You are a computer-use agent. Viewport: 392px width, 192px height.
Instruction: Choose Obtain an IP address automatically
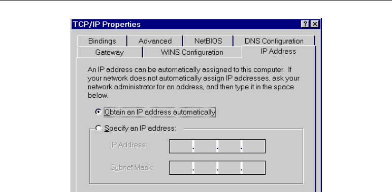155,112
